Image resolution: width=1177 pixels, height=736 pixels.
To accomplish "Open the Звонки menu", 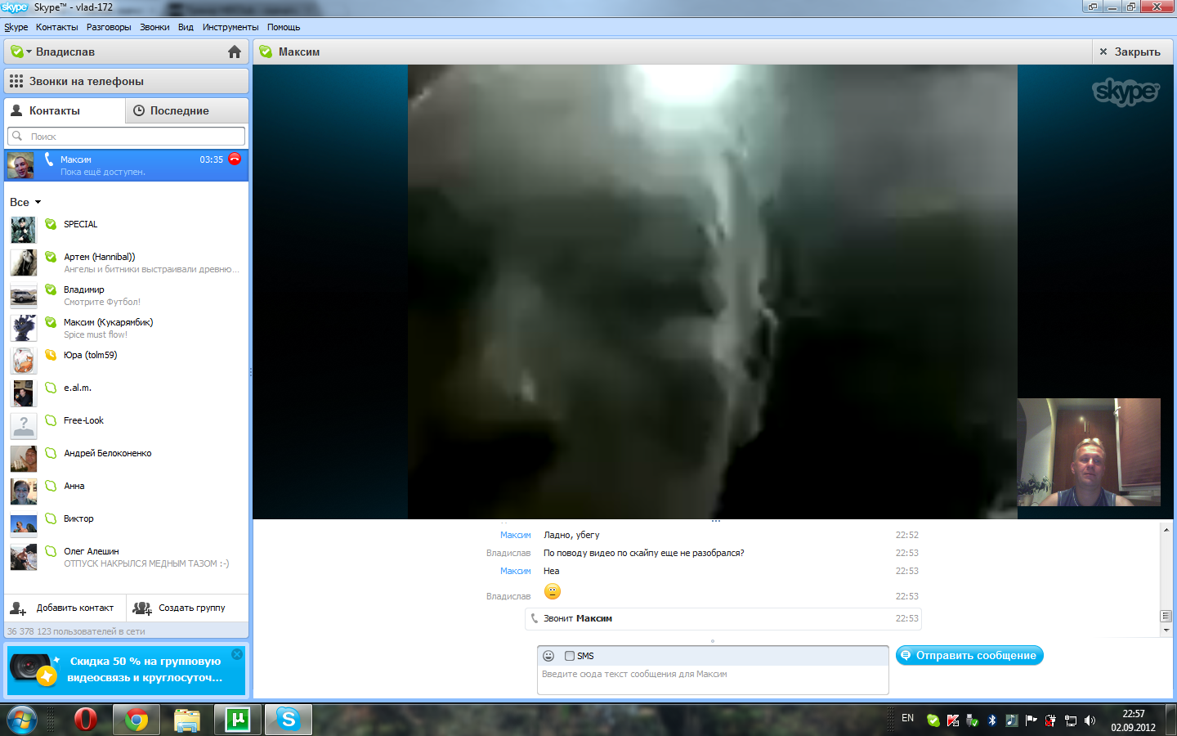I will (154, 27).
